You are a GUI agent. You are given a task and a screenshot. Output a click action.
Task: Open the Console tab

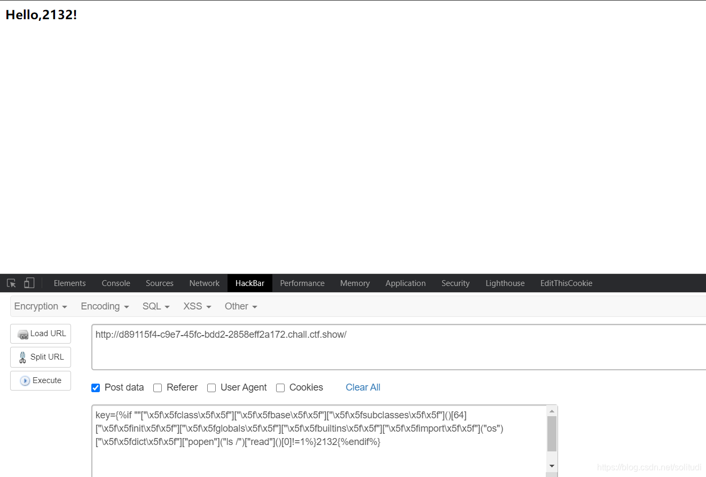(x=115, y=283)
